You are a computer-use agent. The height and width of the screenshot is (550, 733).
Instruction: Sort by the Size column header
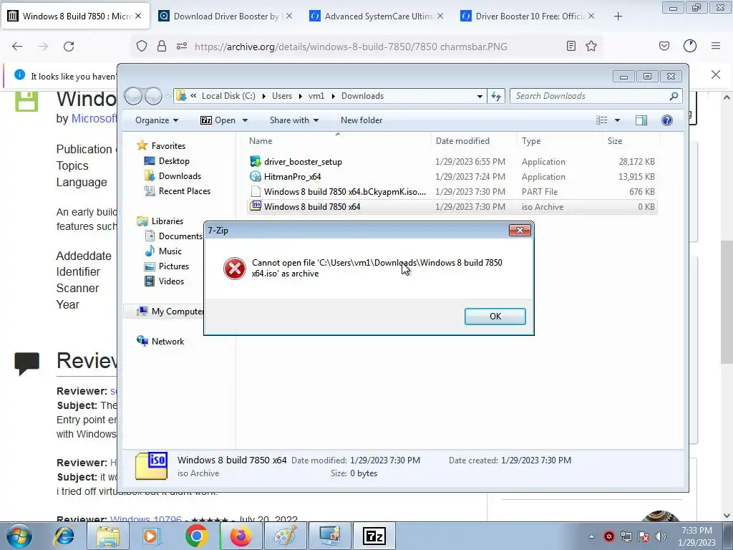pos(631,141)
